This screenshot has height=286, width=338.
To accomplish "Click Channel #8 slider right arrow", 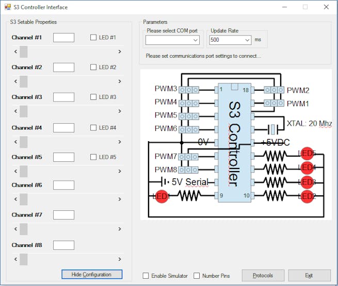I will click(120, 259).
